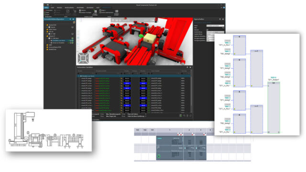Viewport: 306px width, 172px height.
Task: Switch to the cyan-colored last ribbon tab
Action: pos(107,8)
